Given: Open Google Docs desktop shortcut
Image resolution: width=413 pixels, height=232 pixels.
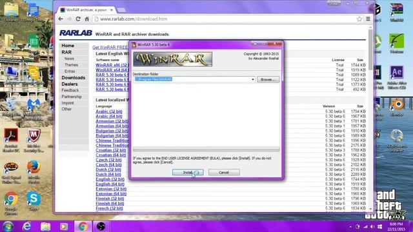Looking at the screenshot, I should pos(34,12).
